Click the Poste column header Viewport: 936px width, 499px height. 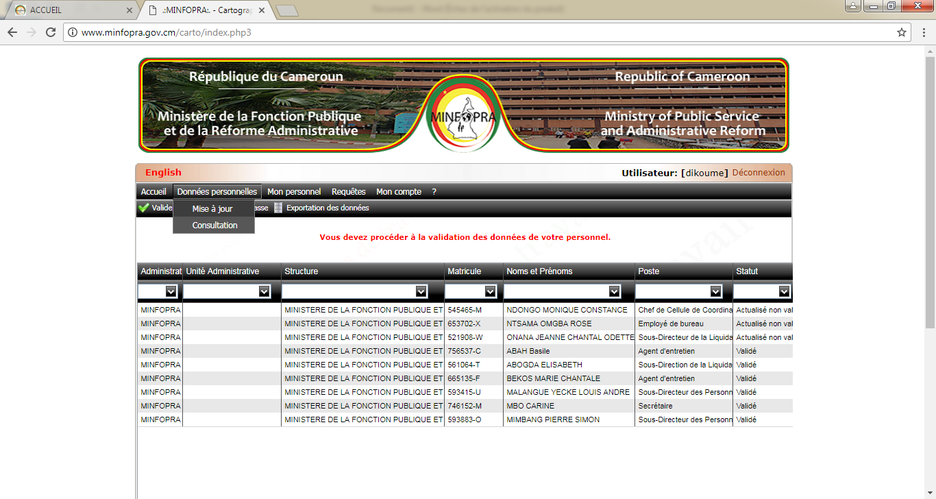point(684,271)
